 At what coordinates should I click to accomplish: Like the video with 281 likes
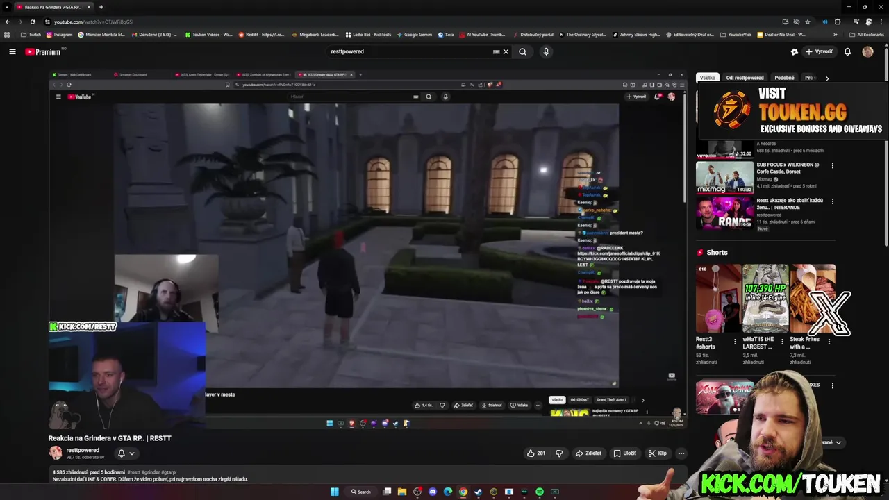(536, 453)
